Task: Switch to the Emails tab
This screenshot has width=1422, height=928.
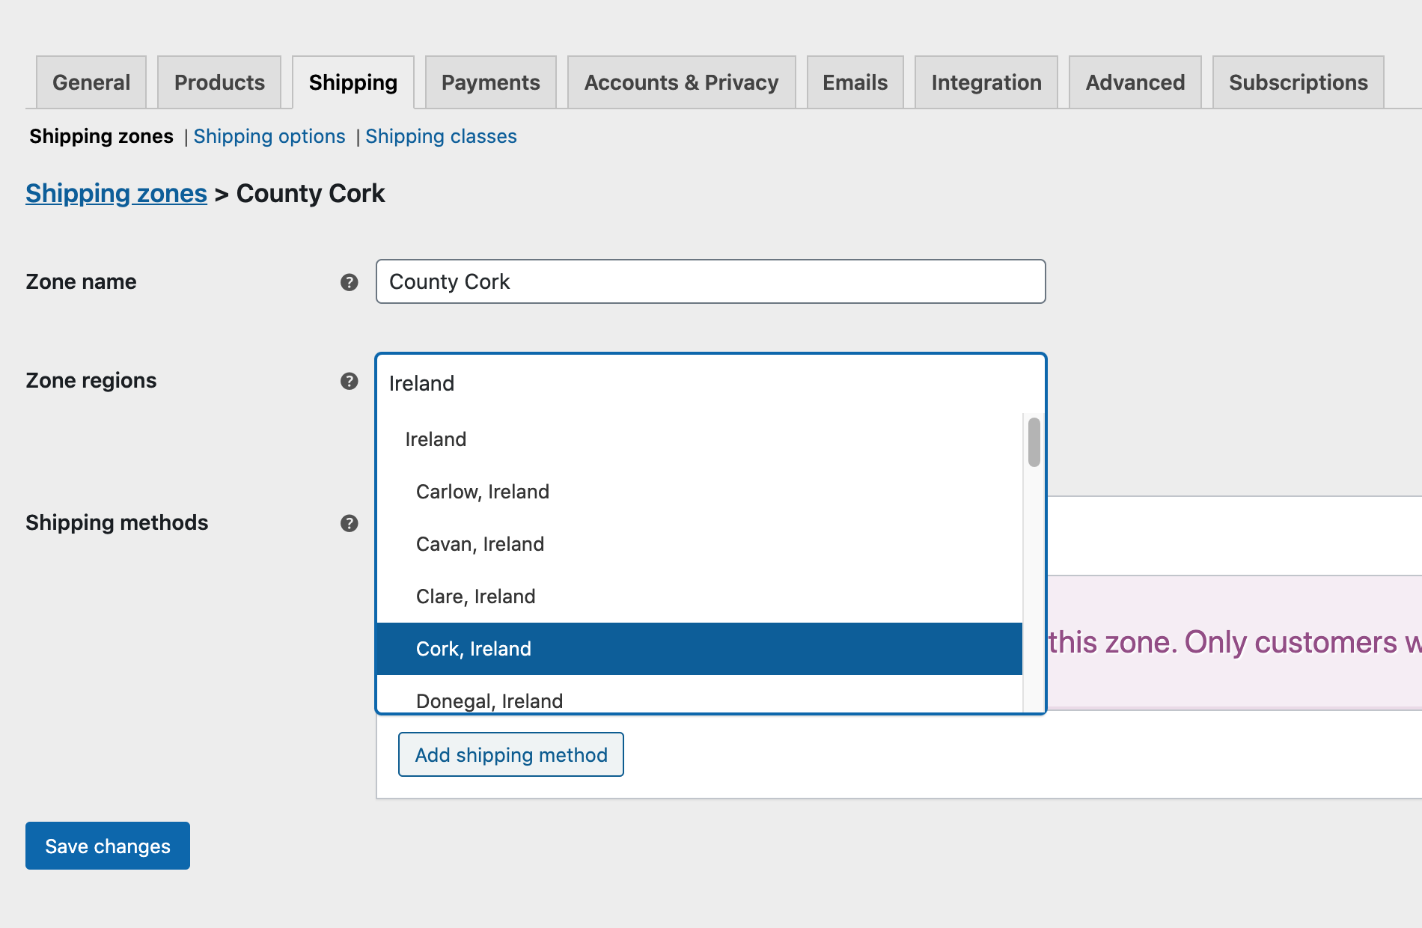Action: click(854, 82)
